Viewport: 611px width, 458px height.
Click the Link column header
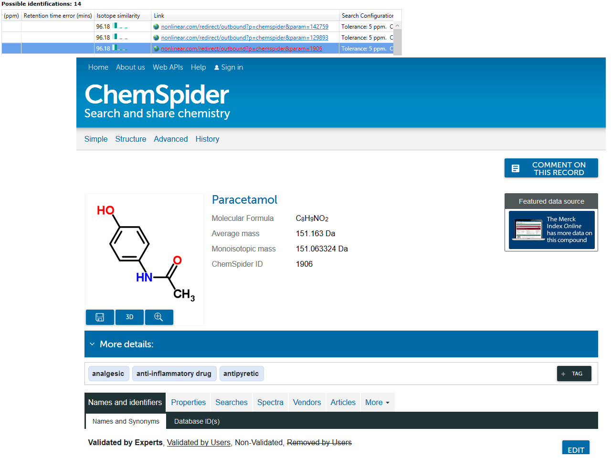245,16
